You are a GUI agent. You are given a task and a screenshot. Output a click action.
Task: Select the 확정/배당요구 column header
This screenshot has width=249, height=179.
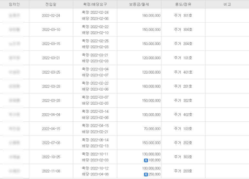click(x=95, y=4)
